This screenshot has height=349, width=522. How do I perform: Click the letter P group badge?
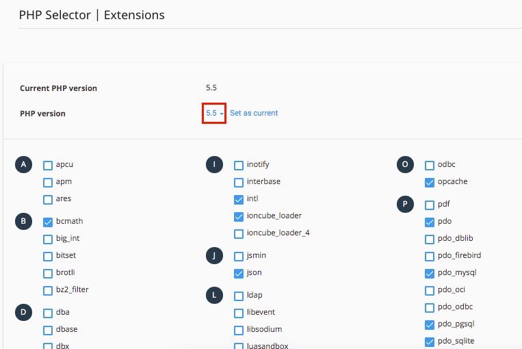405,204
